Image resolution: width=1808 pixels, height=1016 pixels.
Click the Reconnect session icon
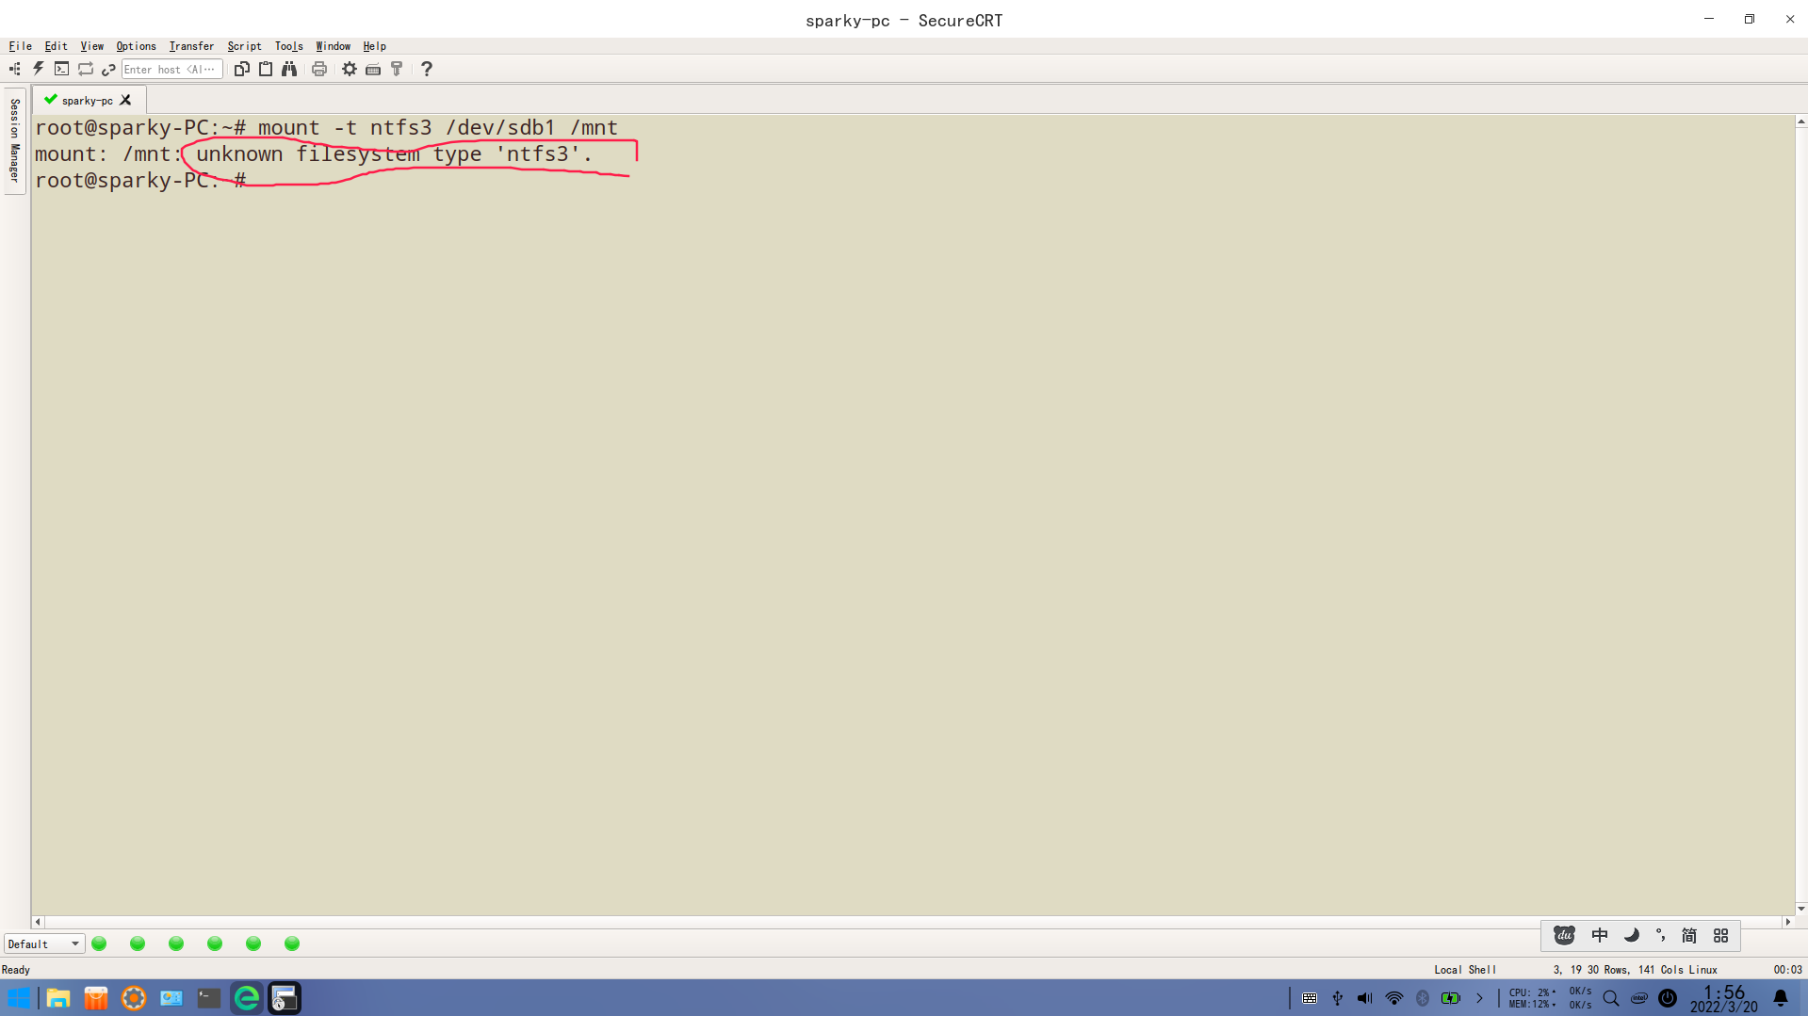pos(86,69)
